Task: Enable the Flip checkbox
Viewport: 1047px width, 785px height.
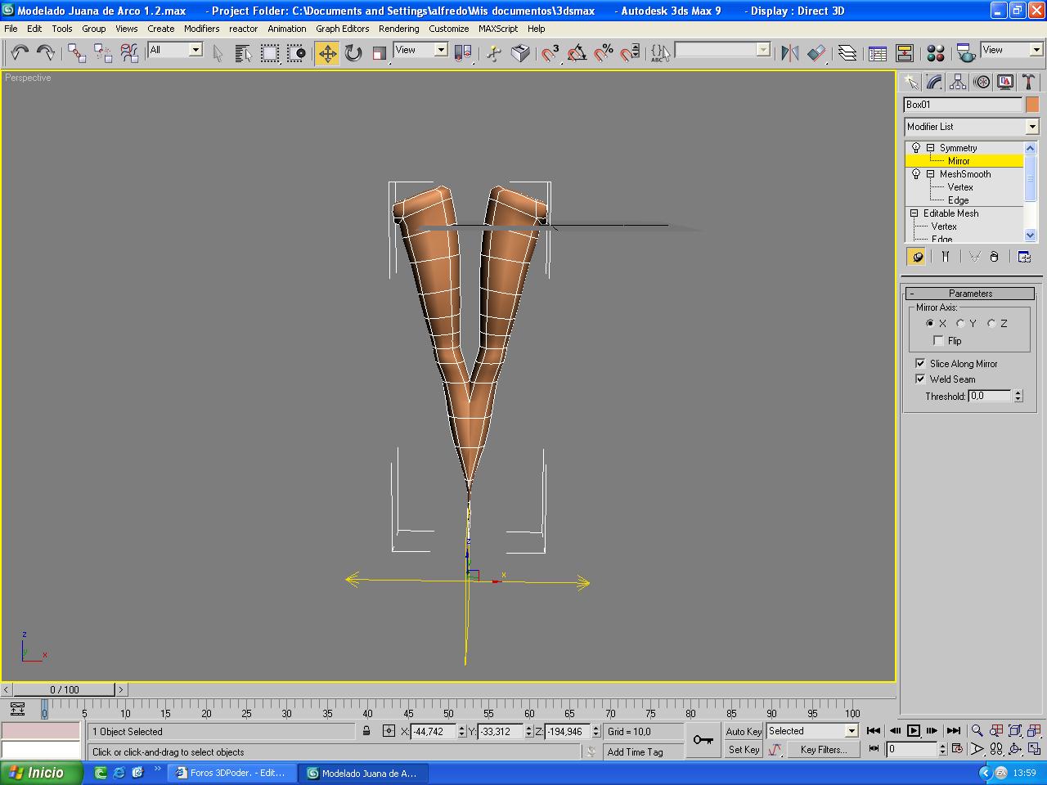Action: pos(938,341)
